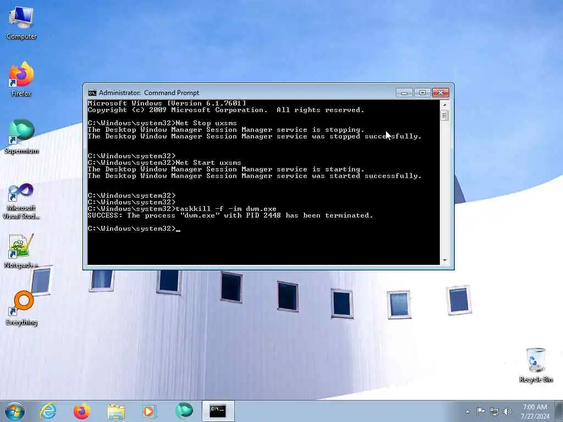The height and width of the screenshot is (422, 563).
Task: Close the Command Prompt window
Action: [440, 93]
